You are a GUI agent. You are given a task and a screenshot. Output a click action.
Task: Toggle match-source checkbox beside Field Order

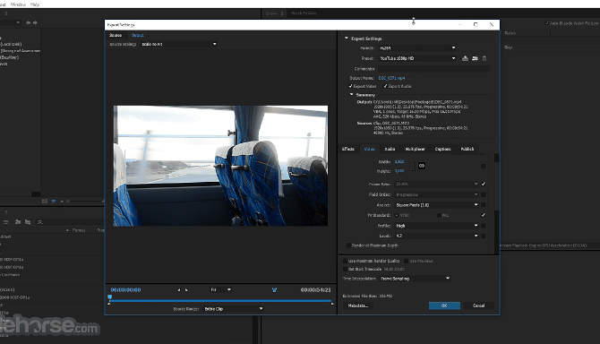pyautogui.click(x=484, y=194)
